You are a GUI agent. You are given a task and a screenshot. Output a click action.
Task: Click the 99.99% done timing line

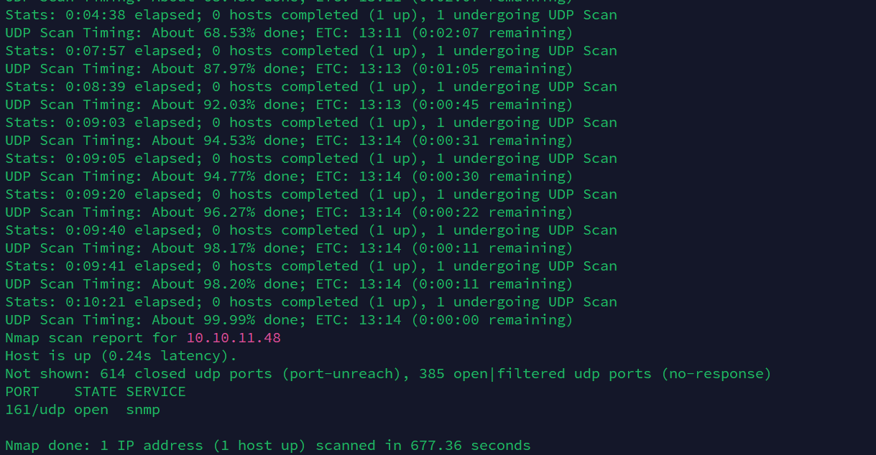289,320
